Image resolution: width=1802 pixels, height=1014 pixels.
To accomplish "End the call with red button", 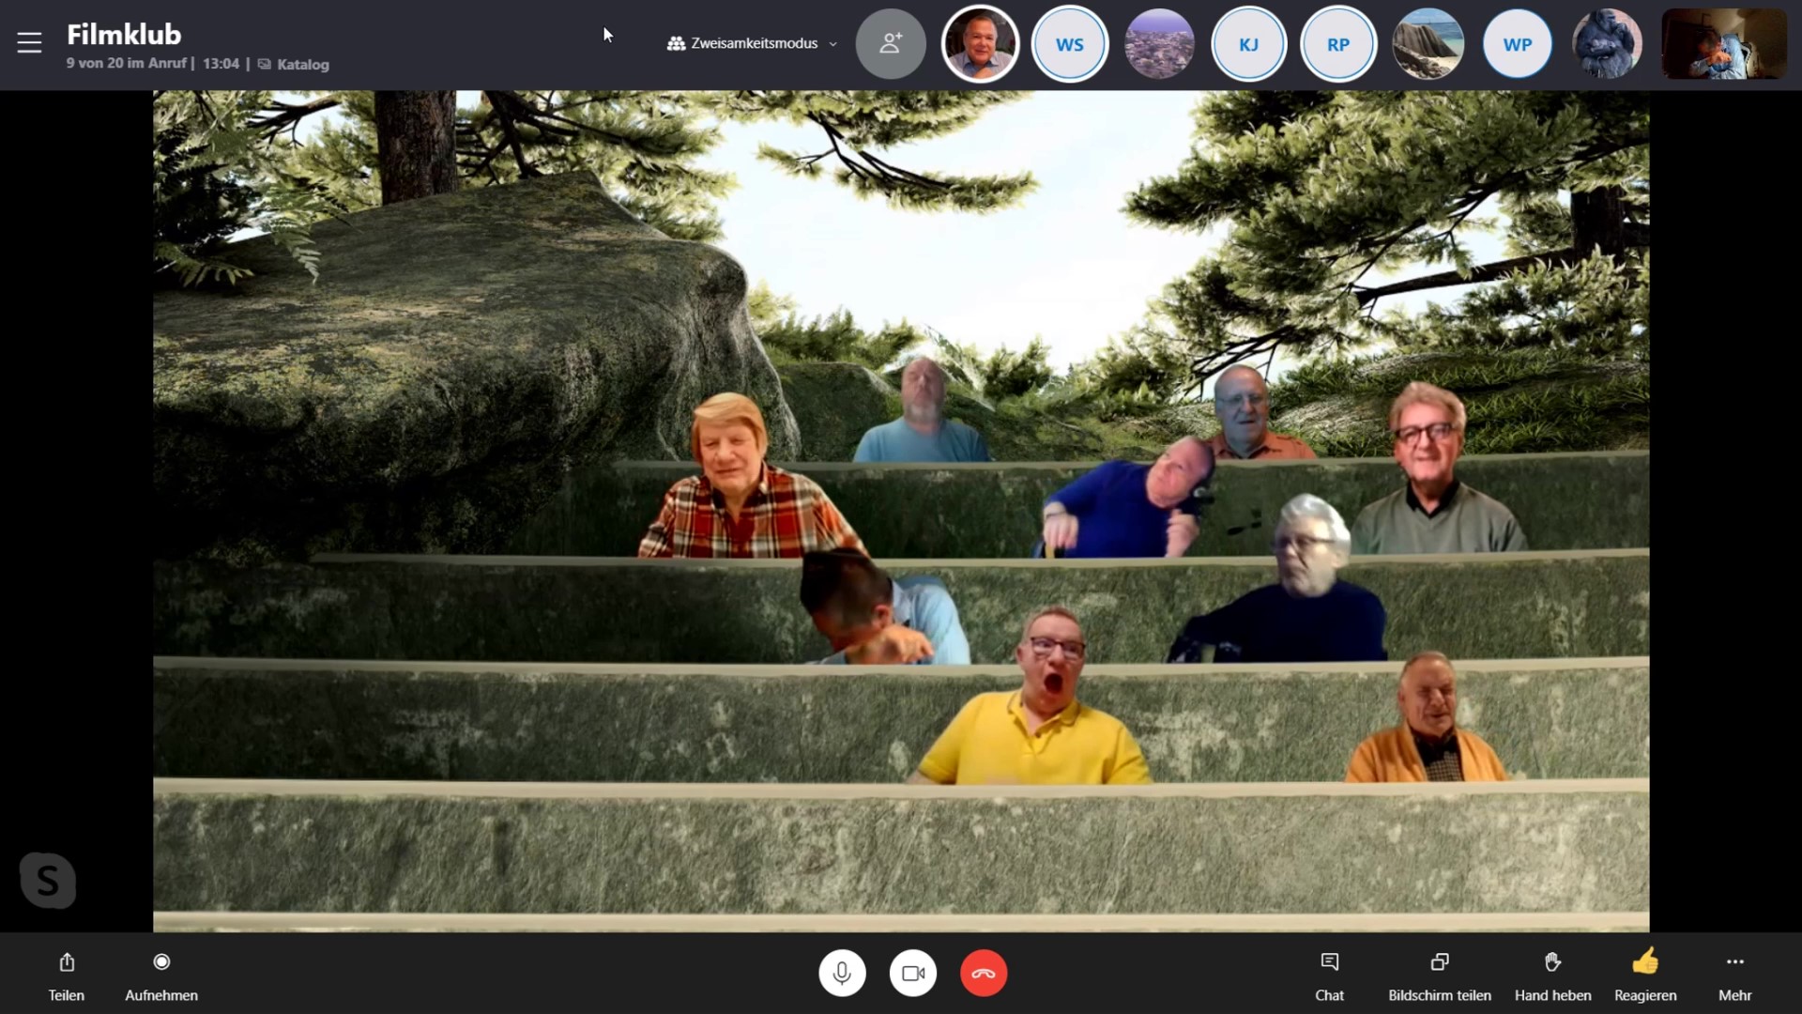I will coord(984,974).
